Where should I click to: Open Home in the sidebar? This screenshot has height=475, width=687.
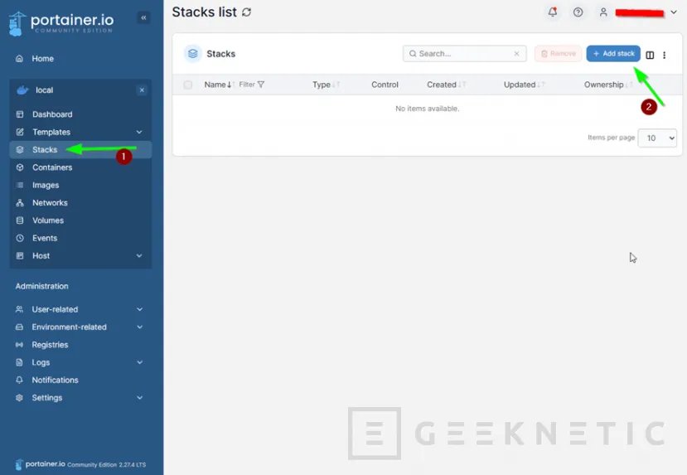(42, 58)
